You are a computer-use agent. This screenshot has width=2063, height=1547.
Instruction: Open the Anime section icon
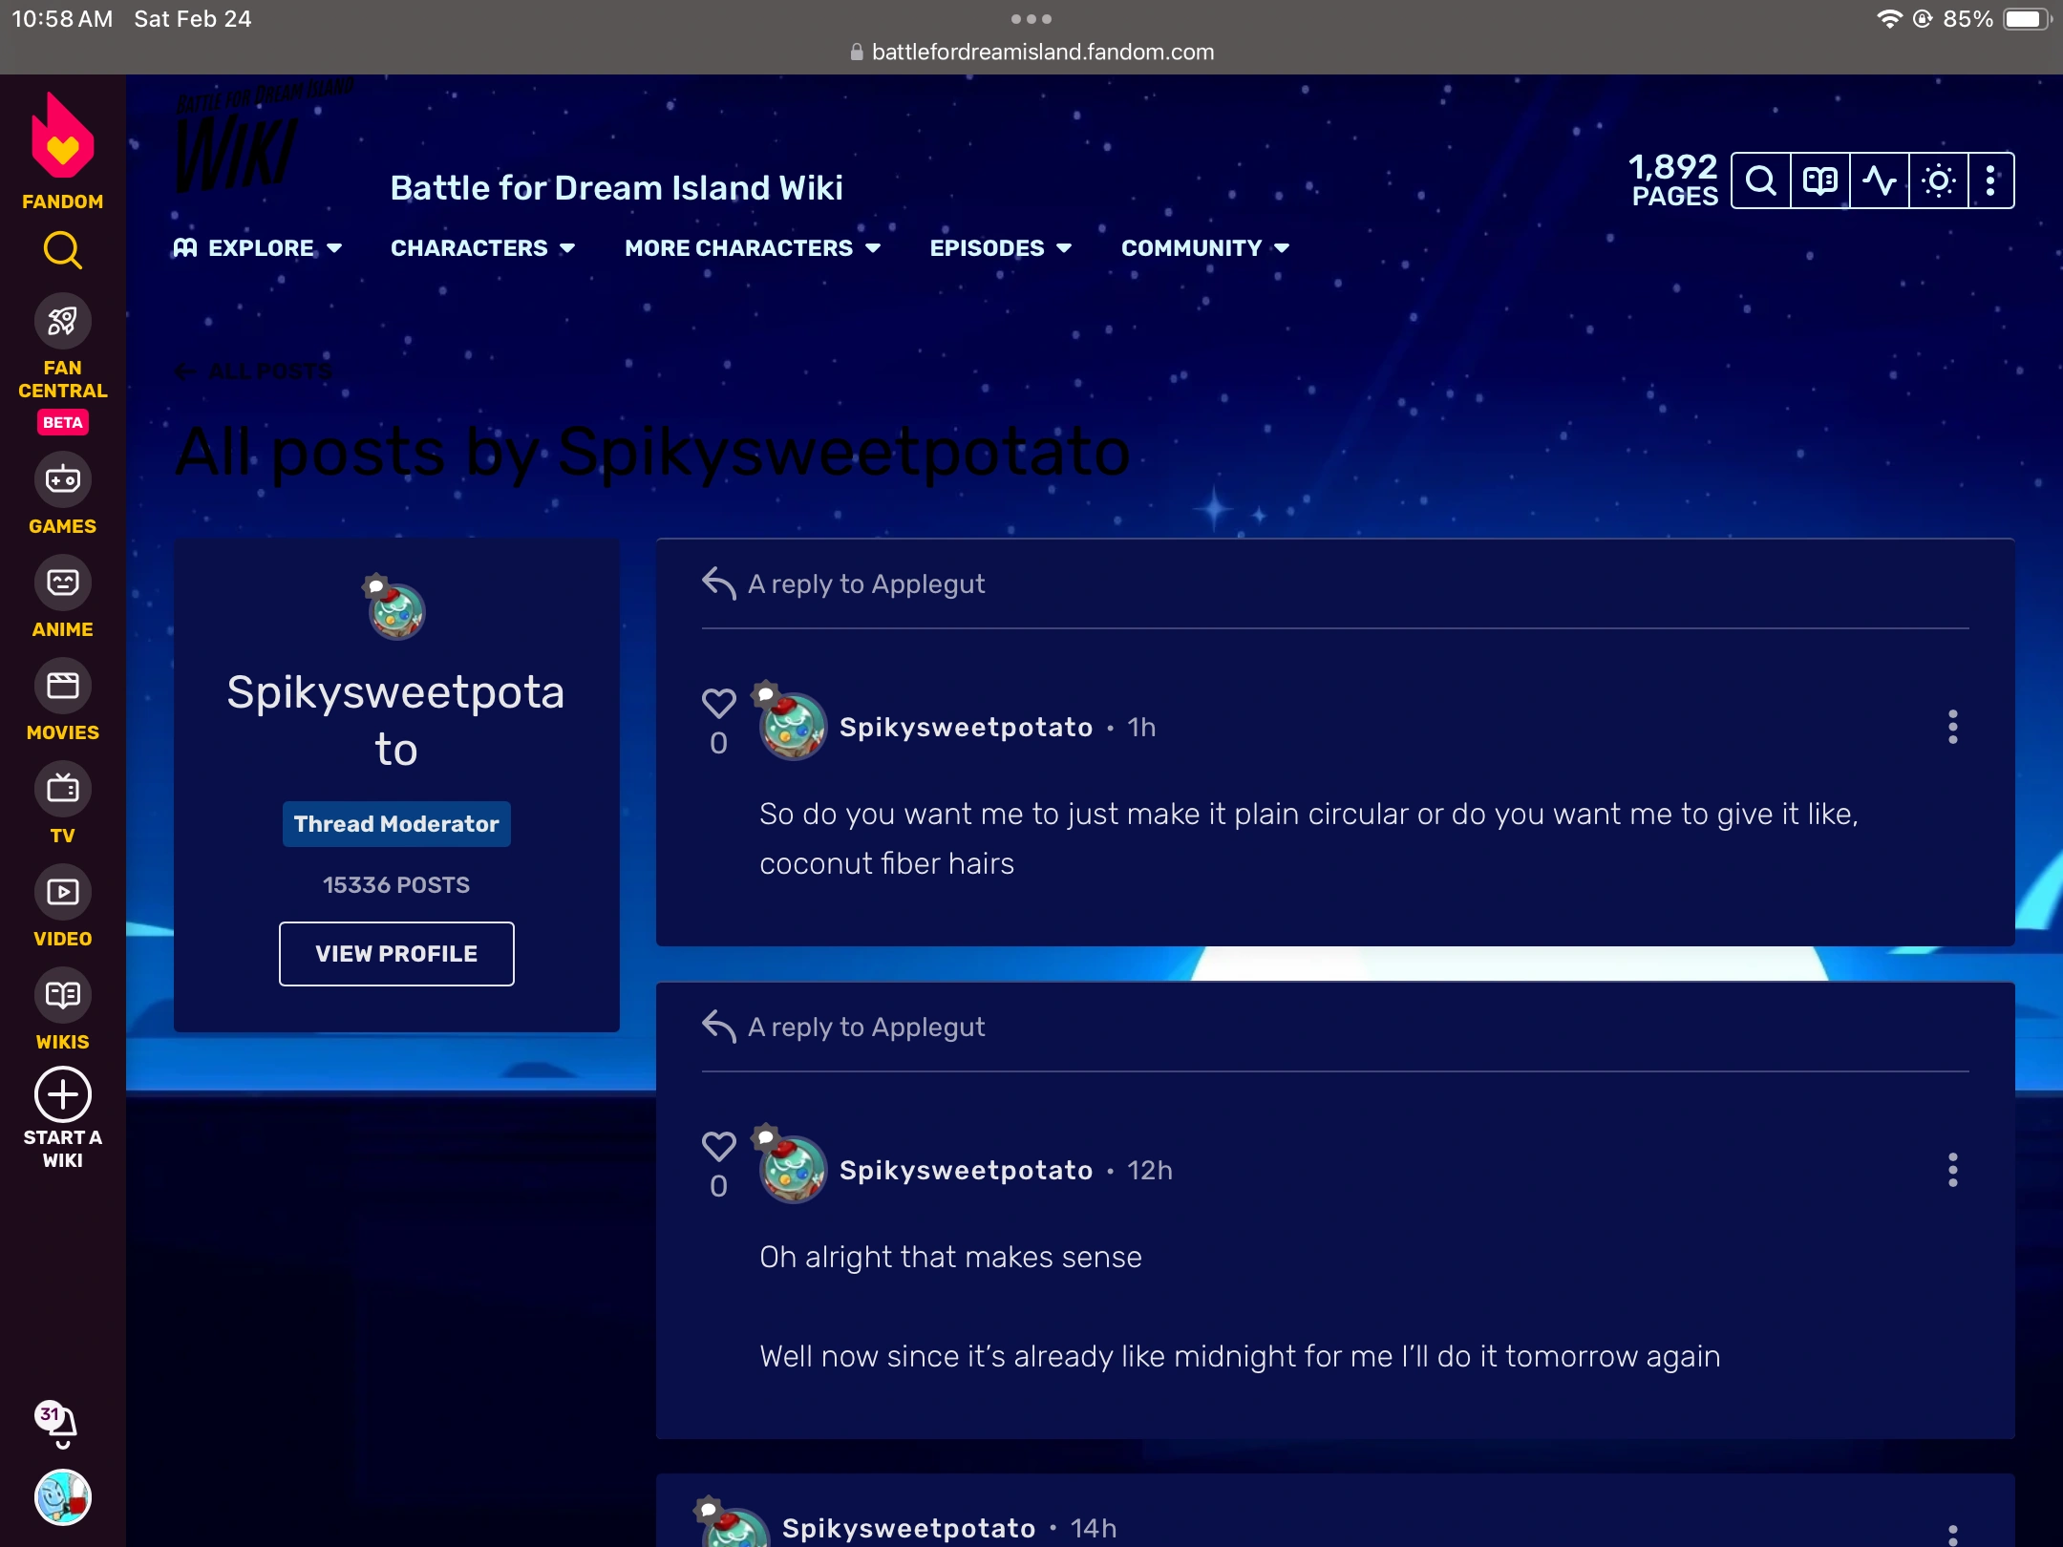click(x=61, y=583)
